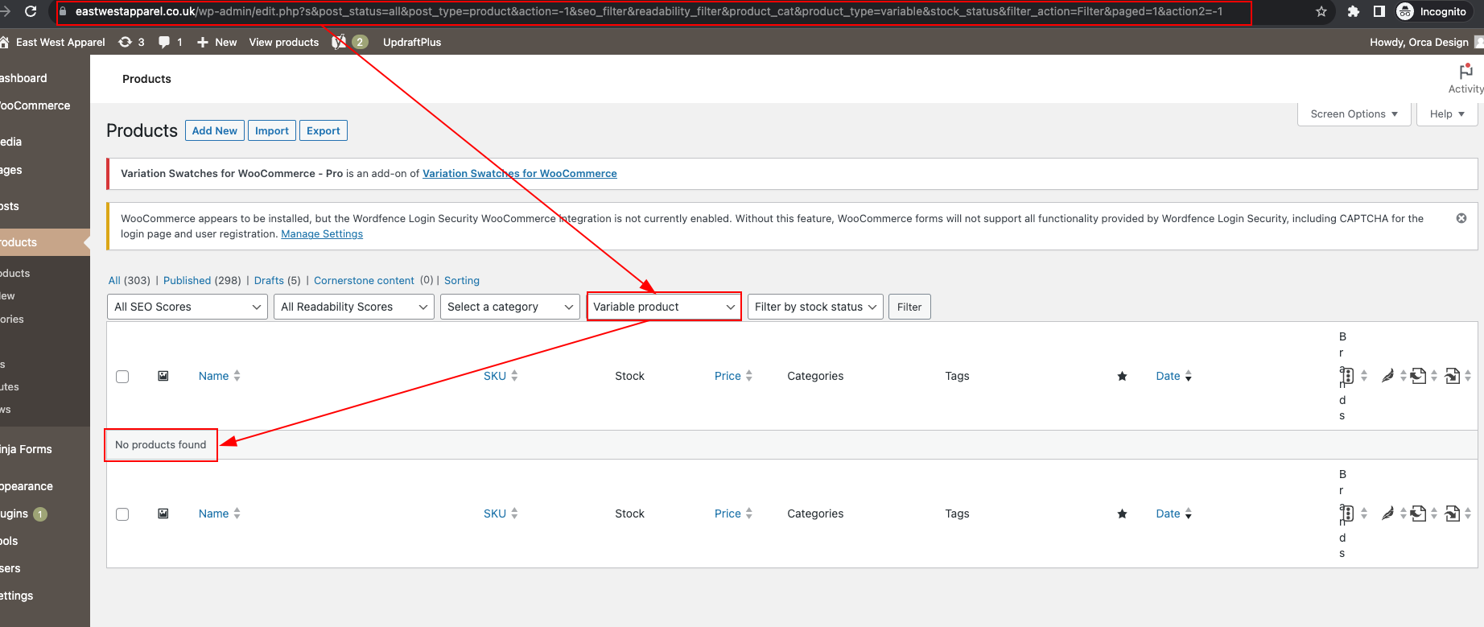Open Appearance in the admin sidebar

(x=27, y=486)
